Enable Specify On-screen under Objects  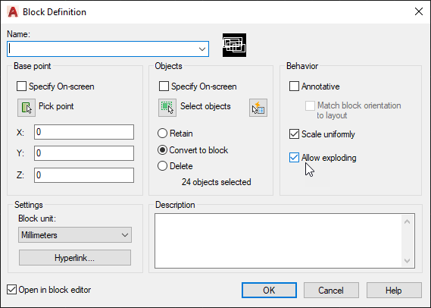[x=164, y=86]
